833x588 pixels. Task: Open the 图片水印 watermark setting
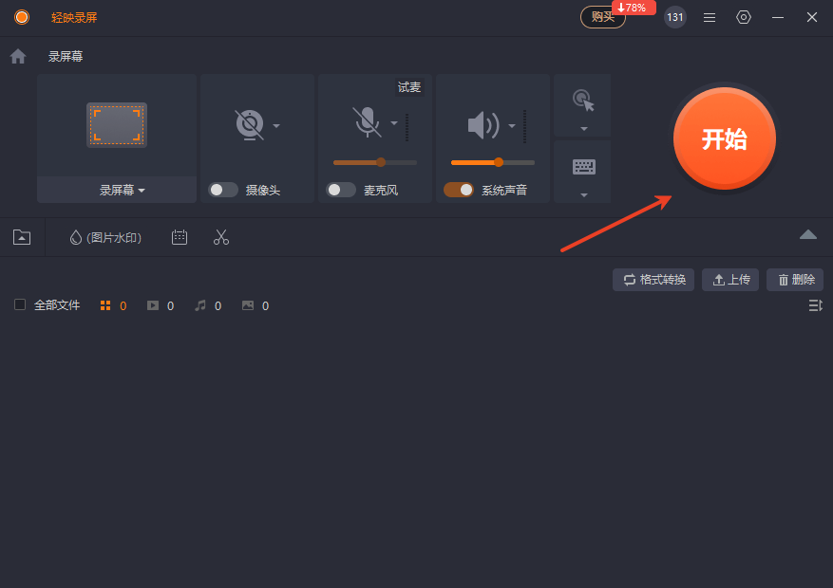pos(105,237)
